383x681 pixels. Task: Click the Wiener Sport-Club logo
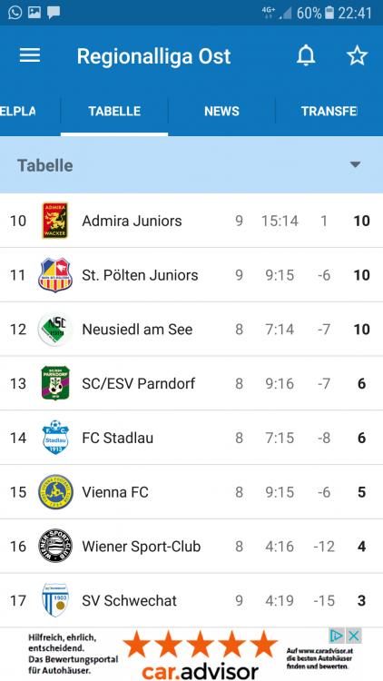coord(55,546)
